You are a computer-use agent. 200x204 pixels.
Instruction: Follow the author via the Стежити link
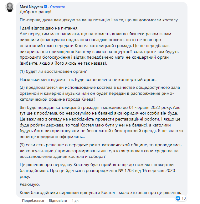point(58,7)
